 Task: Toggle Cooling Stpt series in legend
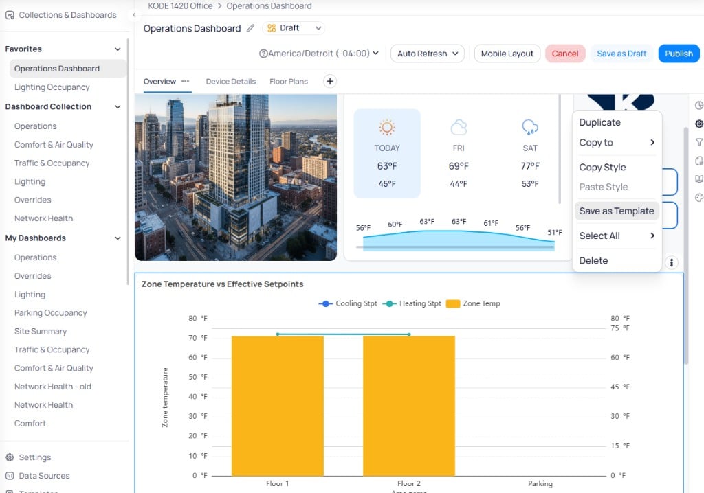[x=348, y=303]
